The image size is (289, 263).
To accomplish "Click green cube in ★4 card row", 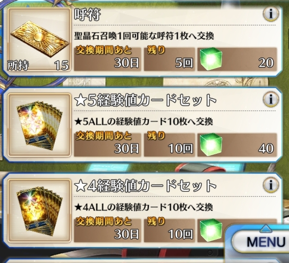I will (211, 230).
